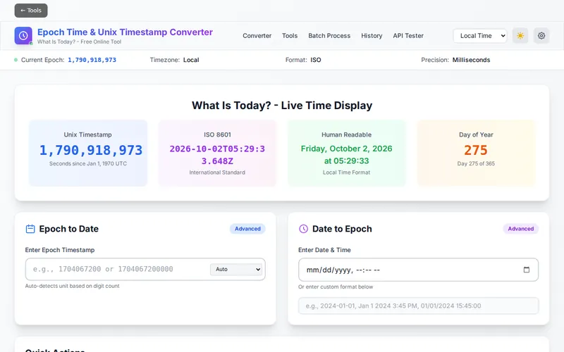The image size is (564, 352).
Task: Click the Advanced badge in Epoch to Date
Action: click(247, 229)
